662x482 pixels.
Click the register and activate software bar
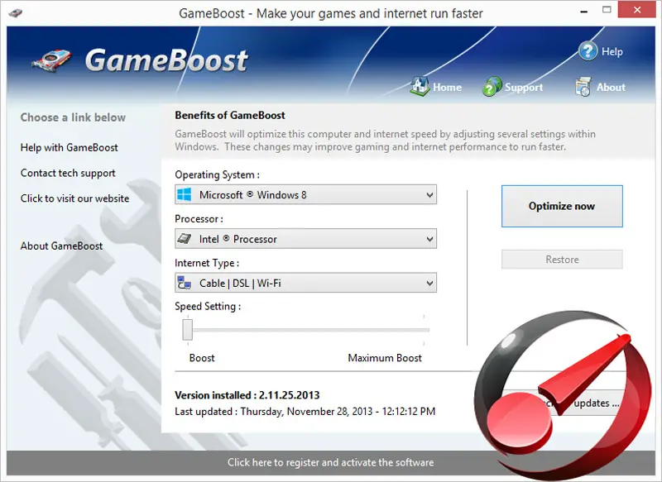[330, 463]
